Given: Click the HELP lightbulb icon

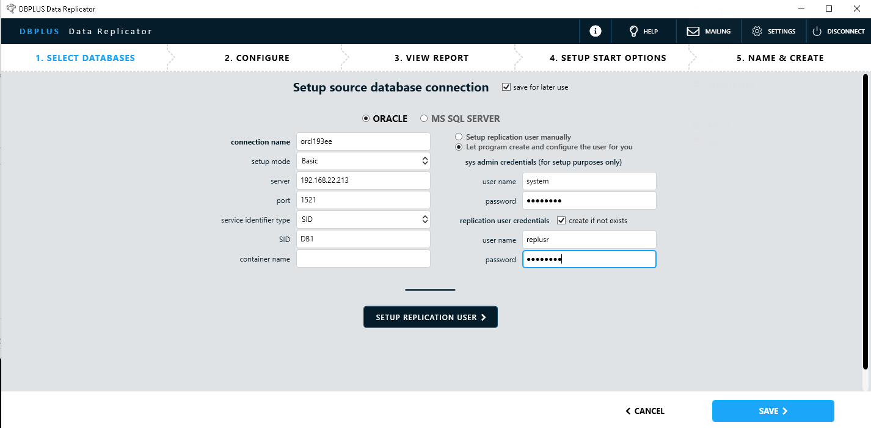Looking at the screenshot, I should point(633,31).
